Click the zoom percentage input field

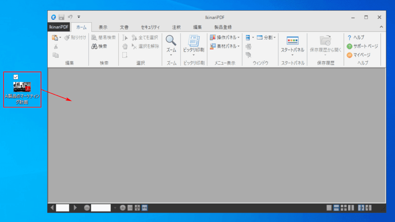pos(101,208)
